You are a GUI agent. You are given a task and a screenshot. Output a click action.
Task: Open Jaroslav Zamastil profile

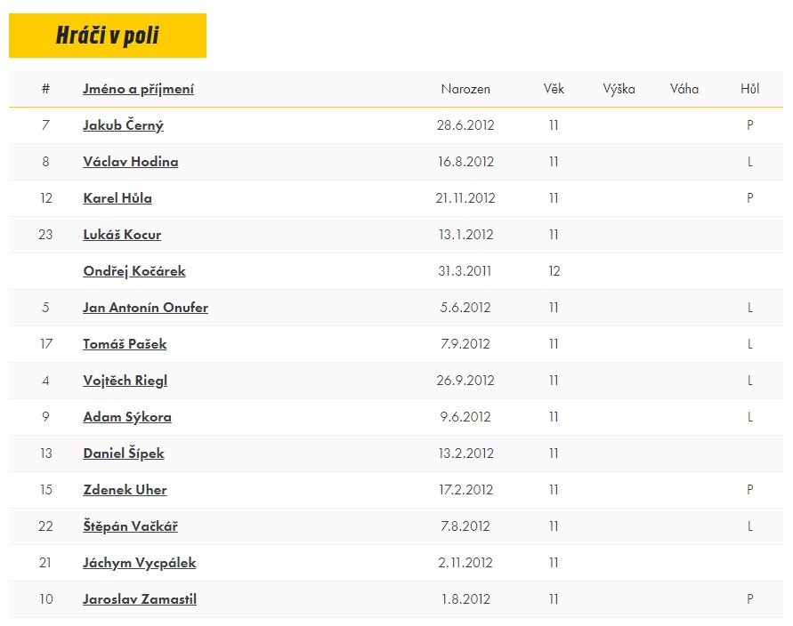click(140, 599)
